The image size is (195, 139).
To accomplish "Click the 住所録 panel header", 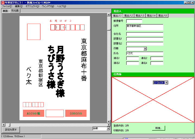I will [153, 74].
